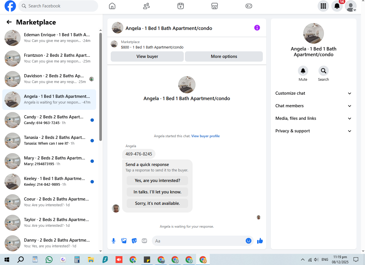Expand Chat members section
Screen dimensions: 365x265
(313, 106)
